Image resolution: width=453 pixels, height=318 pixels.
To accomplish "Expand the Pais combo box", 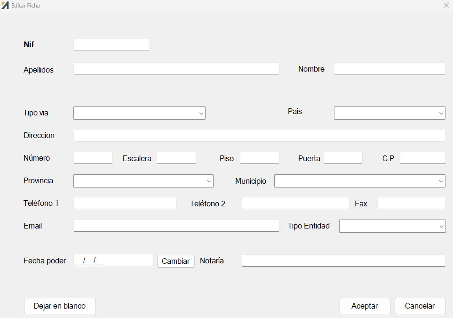I will click(x=389, y=113).
